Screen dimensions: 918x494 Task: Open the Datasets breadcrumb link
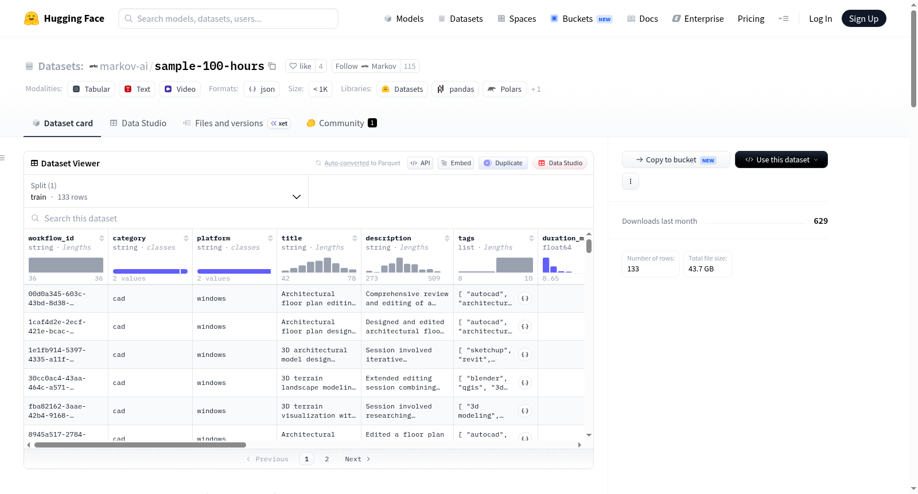click(x=61, y=67)
